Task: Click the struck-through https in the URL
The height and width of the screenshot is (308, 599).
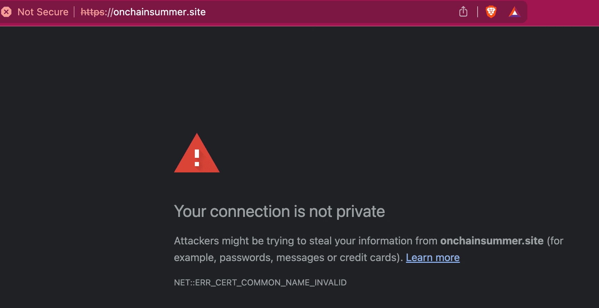Action: point(92,12)
